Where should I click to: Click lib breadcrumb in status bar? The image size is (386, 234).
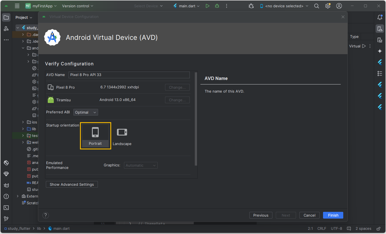tap(39, 228)
